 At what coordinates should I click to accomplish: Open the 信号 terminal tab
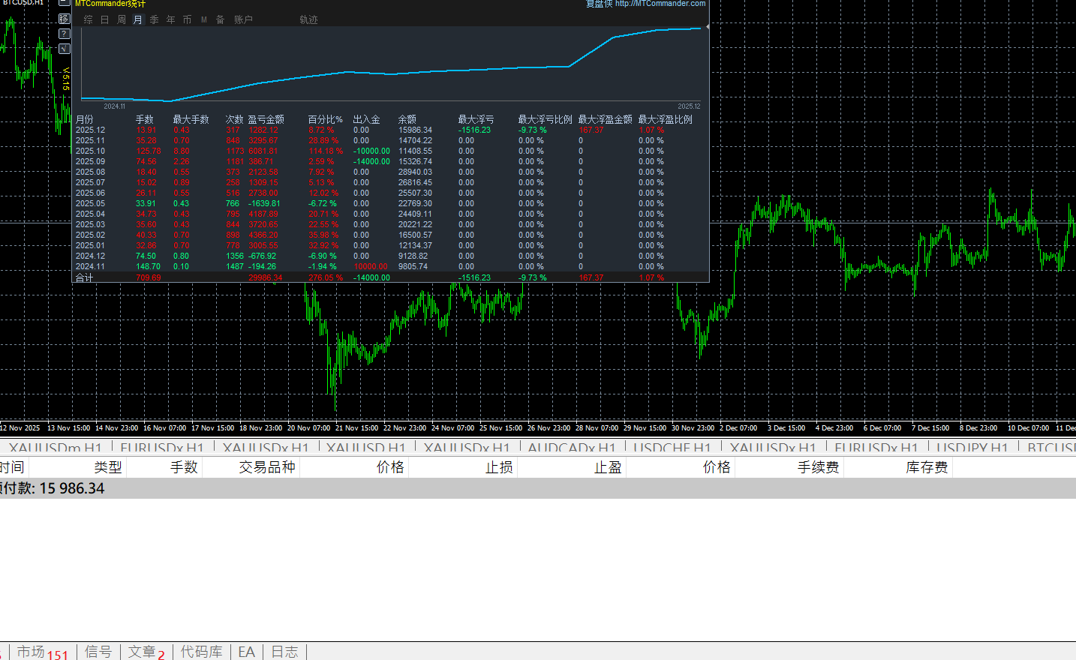(x=98, y=652)
